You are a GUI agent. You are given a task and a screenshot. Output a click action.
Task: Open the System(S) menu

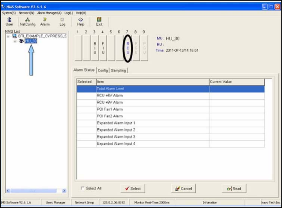(x=9, y=13)
